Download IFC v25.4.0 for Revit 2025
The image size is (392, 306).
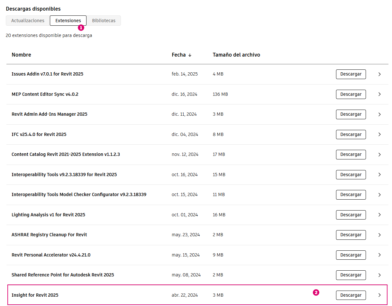pyautogui.click(x=351, y=134)
